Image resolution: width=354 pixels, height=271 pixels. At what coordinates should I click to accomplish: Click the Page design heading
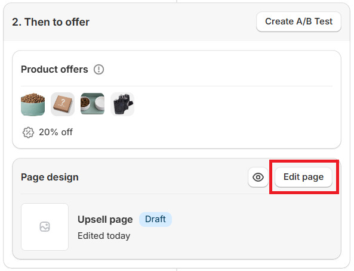pos(50,177)
